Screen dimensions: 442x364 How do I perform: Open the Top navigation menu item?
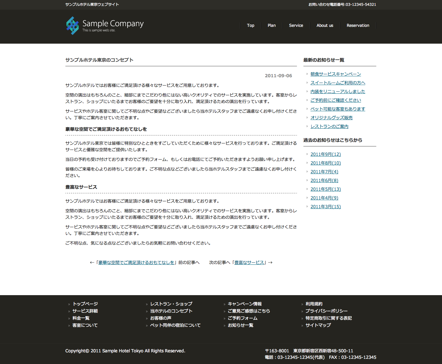pos(250,26)
